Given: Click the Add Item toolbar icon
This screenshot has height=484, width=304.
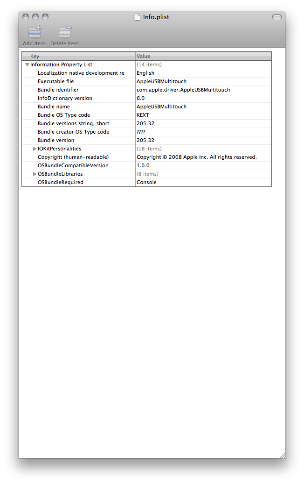Looking at the screenshot, I should pos(35,32).
